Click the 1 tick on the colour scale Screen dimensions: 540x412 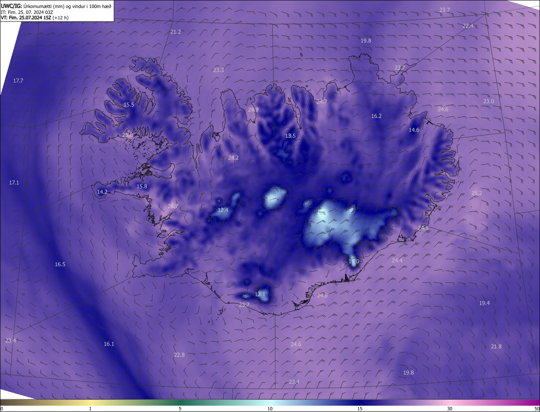(x=90, y=409)
